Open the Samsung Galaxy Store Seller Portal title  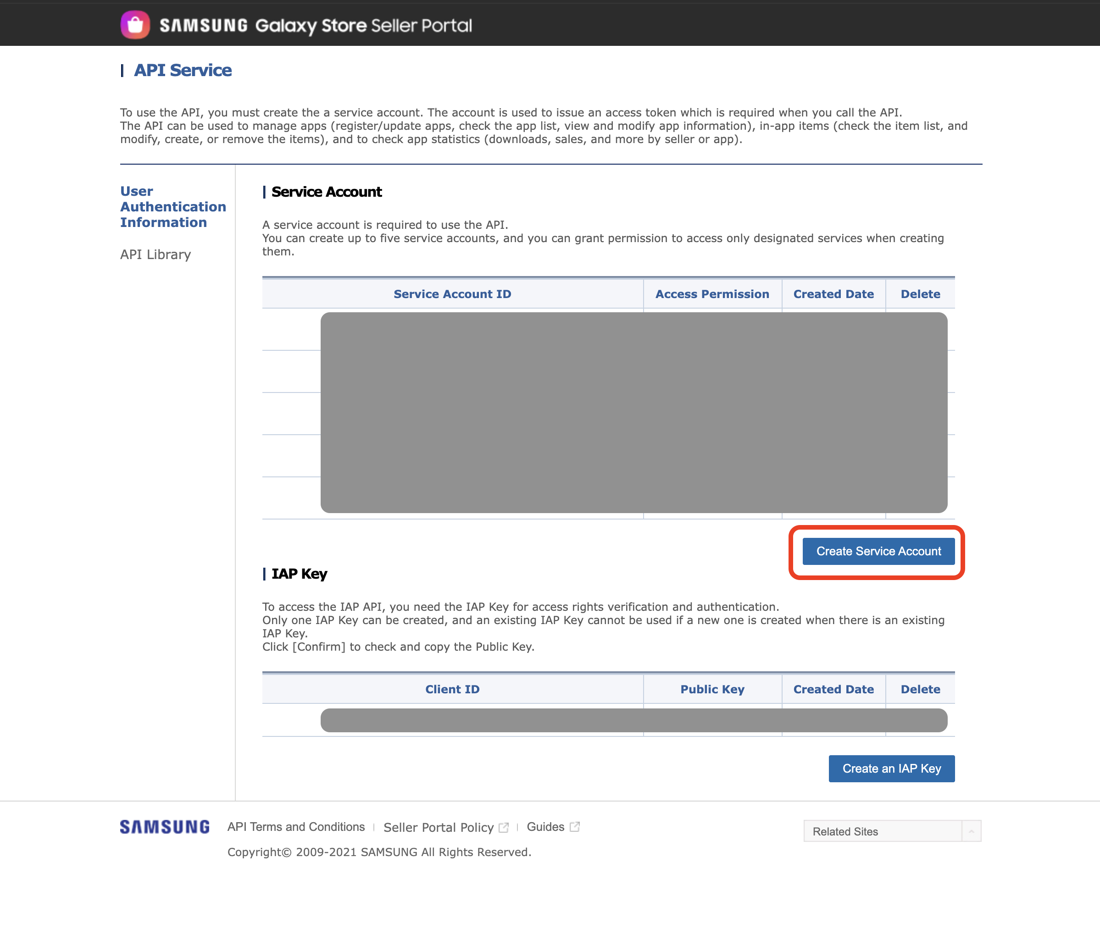[x=315, y=26]
